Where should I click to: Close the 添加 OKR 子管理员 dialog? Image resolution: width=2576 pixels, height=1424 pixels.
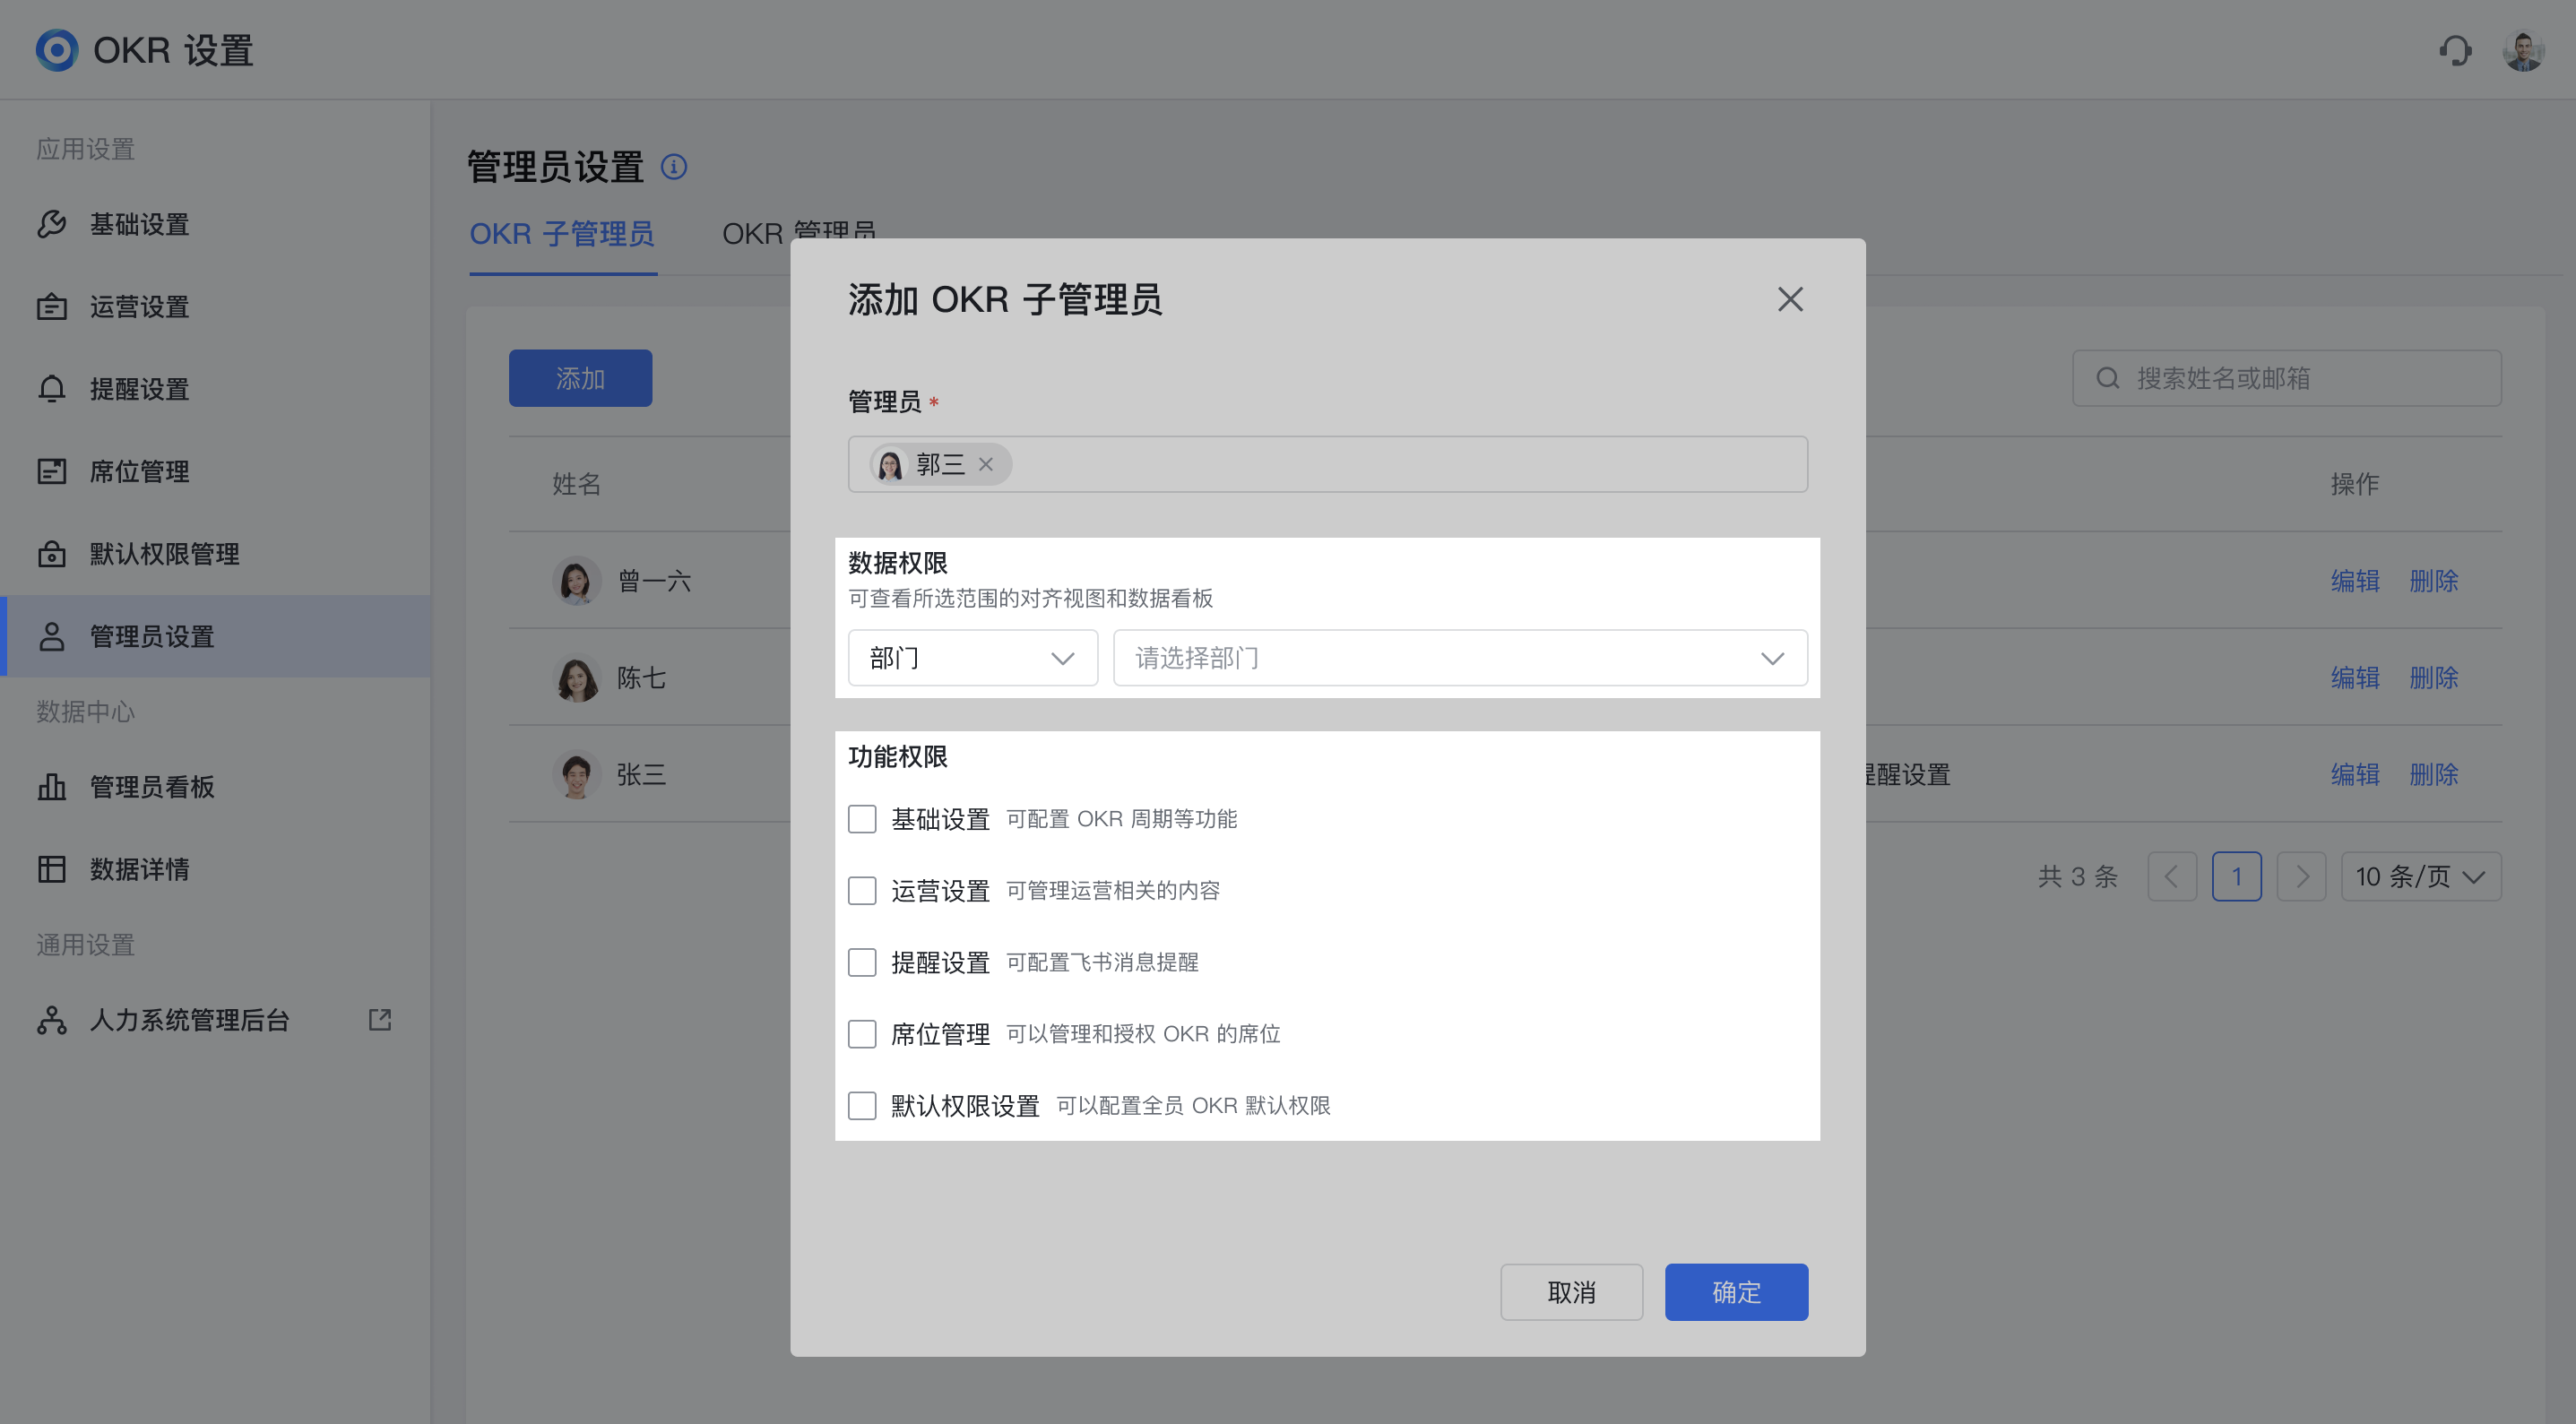[1789, 299]
